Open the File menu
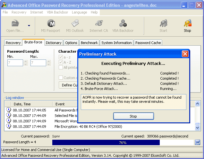 [x=5, y=12]
